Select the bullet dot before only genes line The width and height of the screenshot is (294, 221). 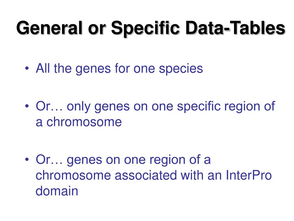point(27,106)
